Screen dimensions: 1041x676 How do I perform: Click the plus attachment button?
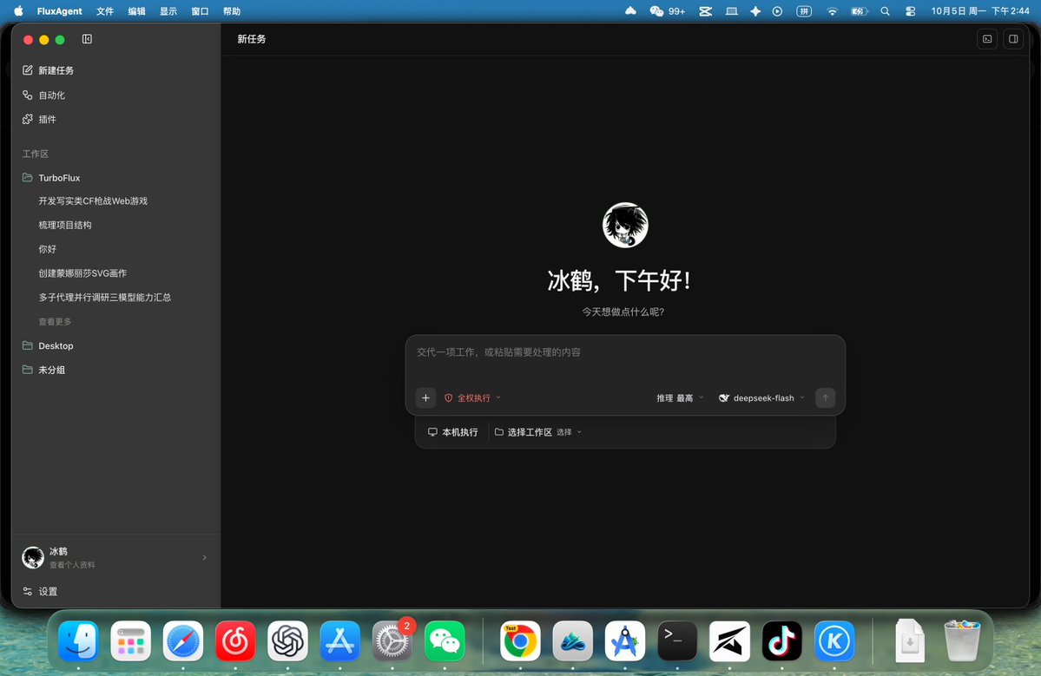(425, 398)
